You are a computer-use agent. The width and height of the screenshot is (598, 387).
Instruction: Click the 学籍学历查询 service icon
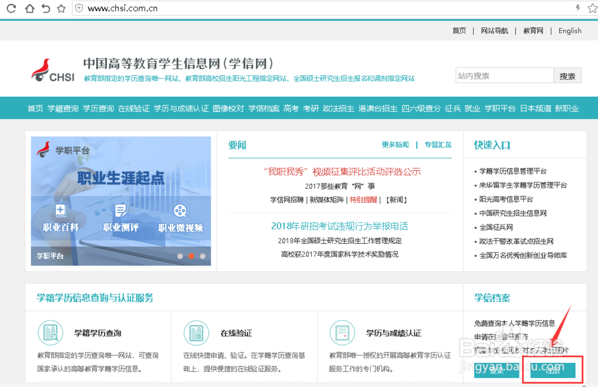(x=50, y=333)
